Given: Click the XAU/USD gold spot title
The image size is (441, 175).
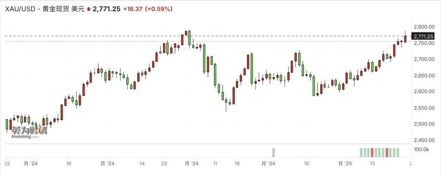Looking at the screenshot, I should [44, 9].
